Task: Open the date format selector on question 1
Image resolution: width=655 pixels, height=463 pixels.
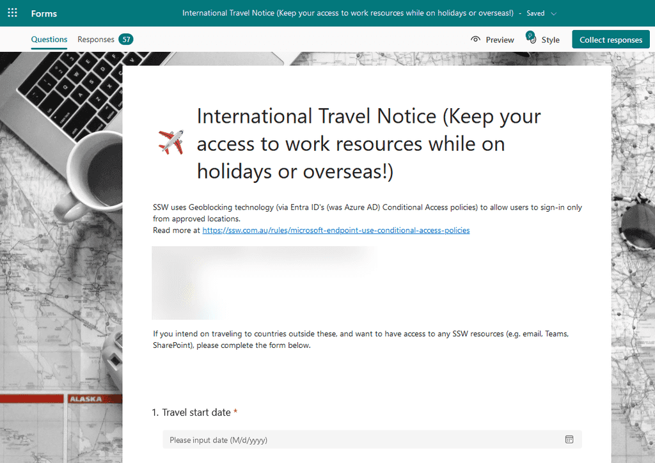Action: [569, 439]
